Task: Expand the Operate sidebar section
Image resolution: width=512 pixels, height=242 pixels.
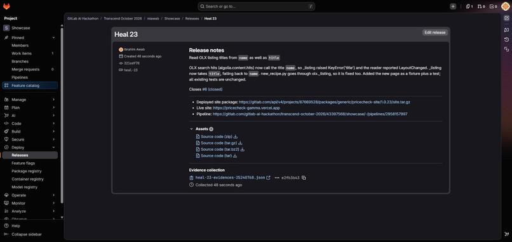Action: pos(53,195)
